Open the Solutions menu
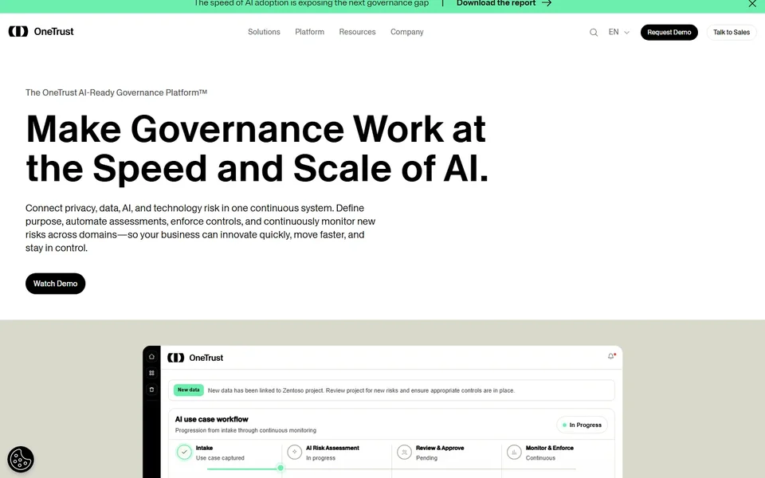Screen dimensions: 765x478 tap(264, 32)
